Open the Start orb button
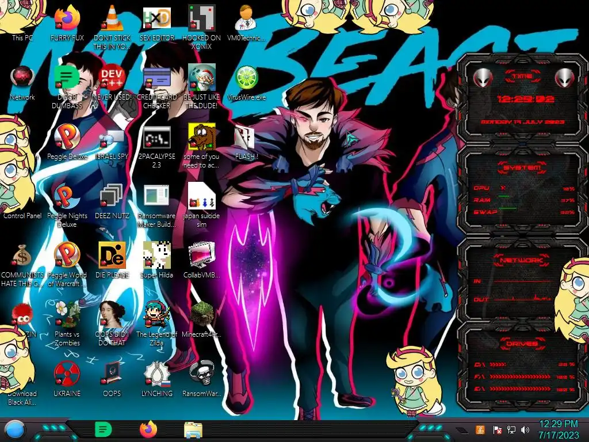Screen dimensions: 589x442 pos(15,430)
